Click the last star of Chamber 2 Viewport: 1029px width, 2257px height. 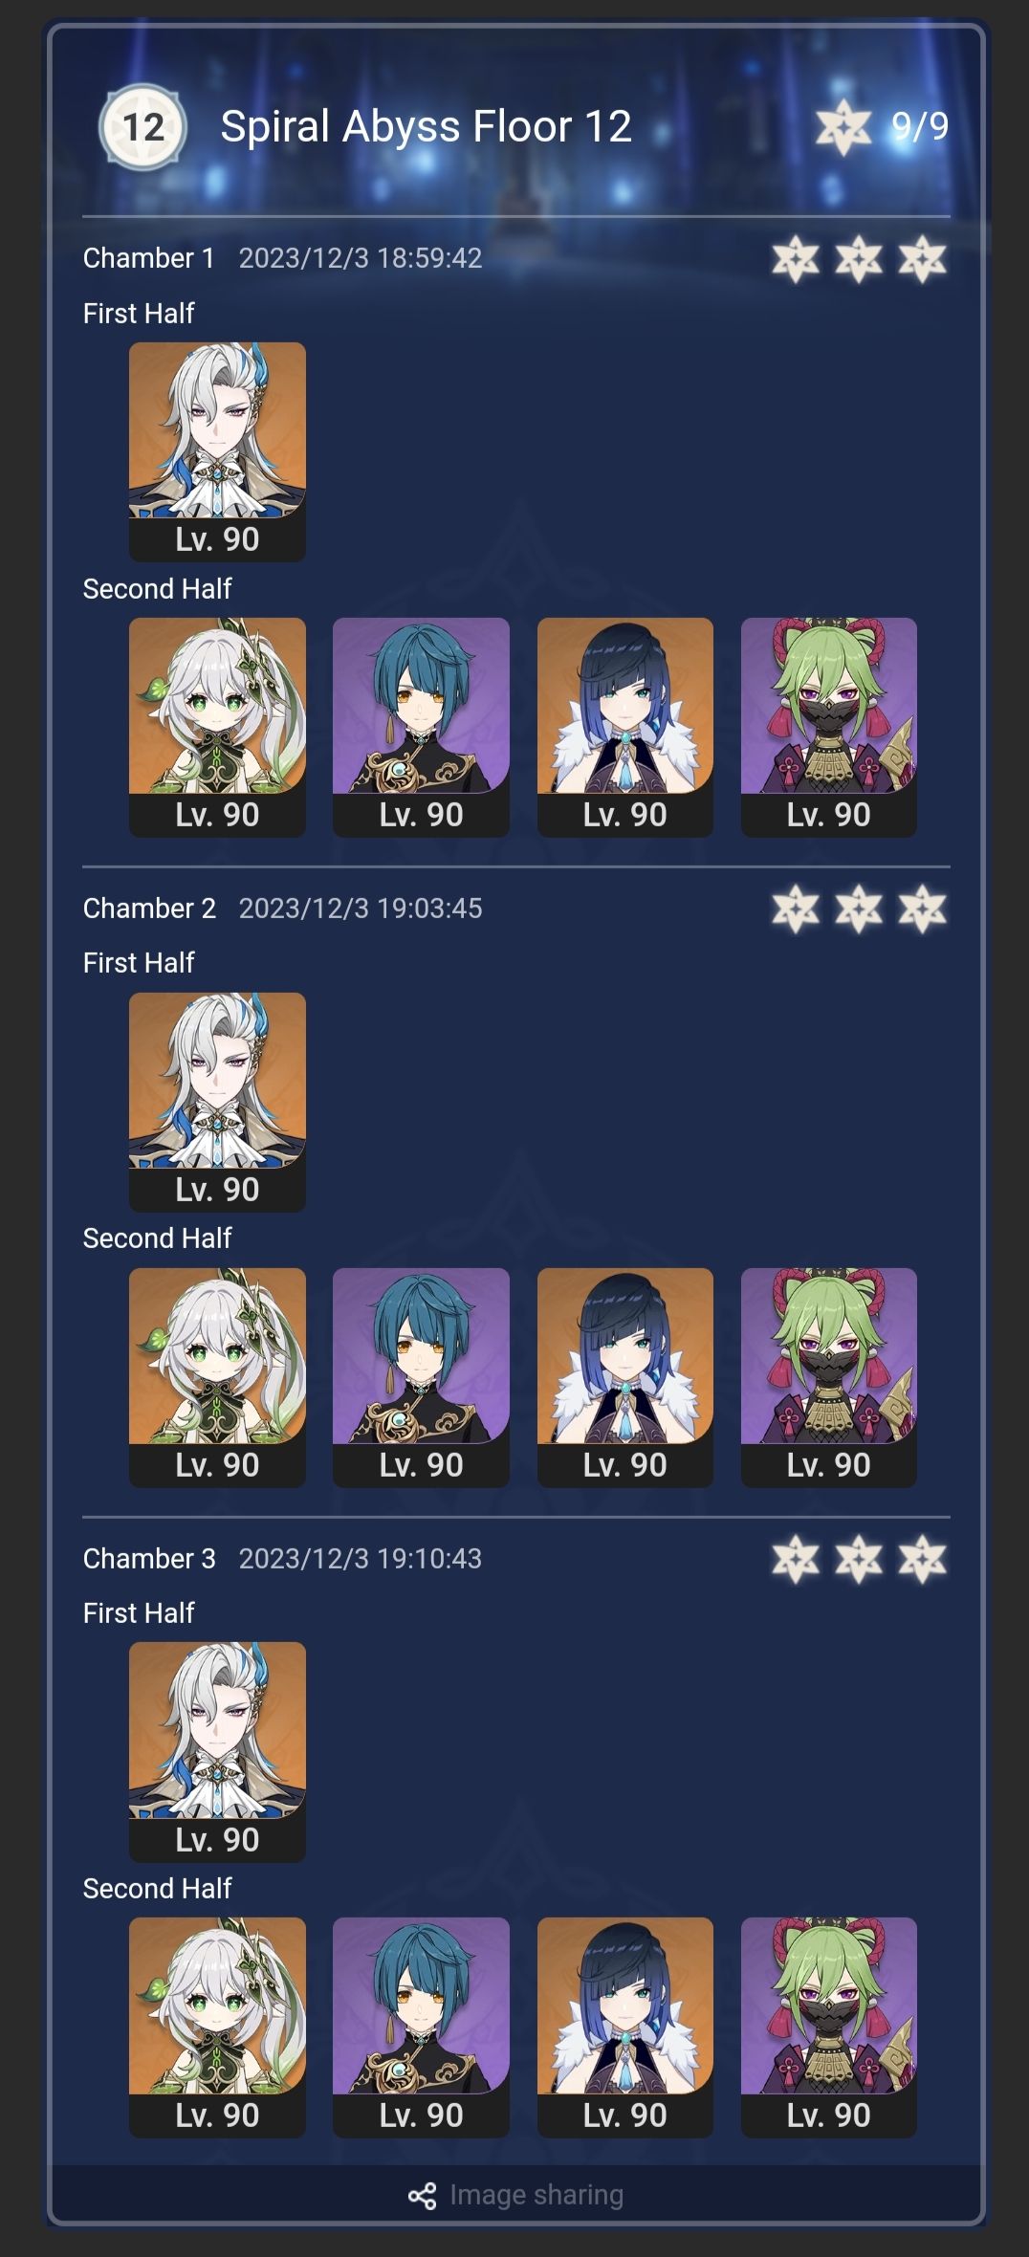point(922,909)
